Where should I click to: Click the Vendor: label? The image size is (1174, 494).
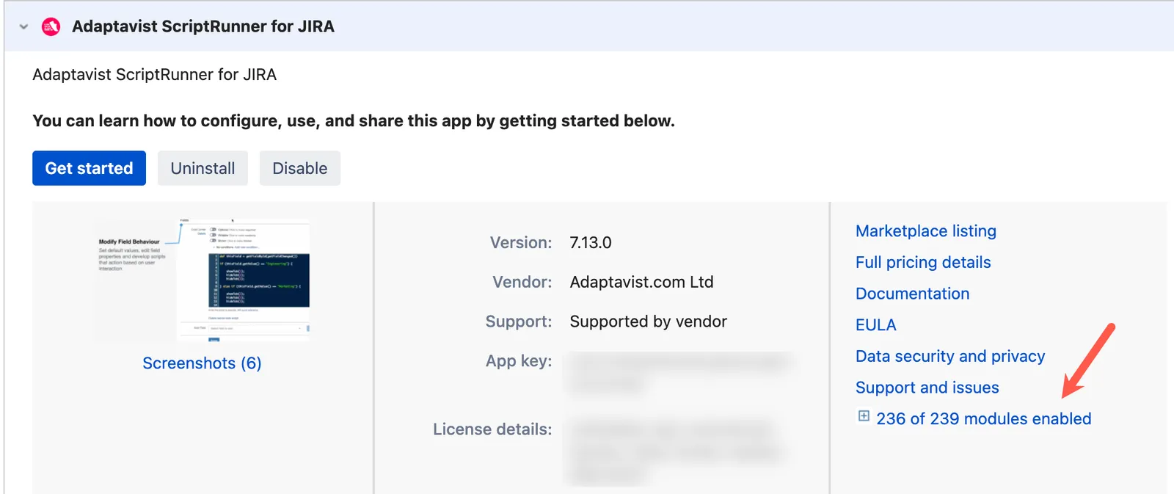522,283
